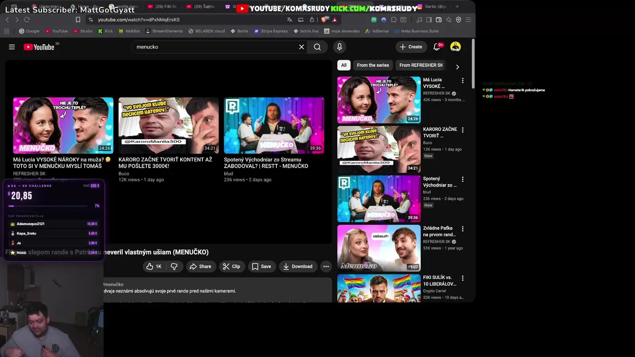Open the Buco channel under end-screen video
635x357 pixels.
(x=124, y=174)
